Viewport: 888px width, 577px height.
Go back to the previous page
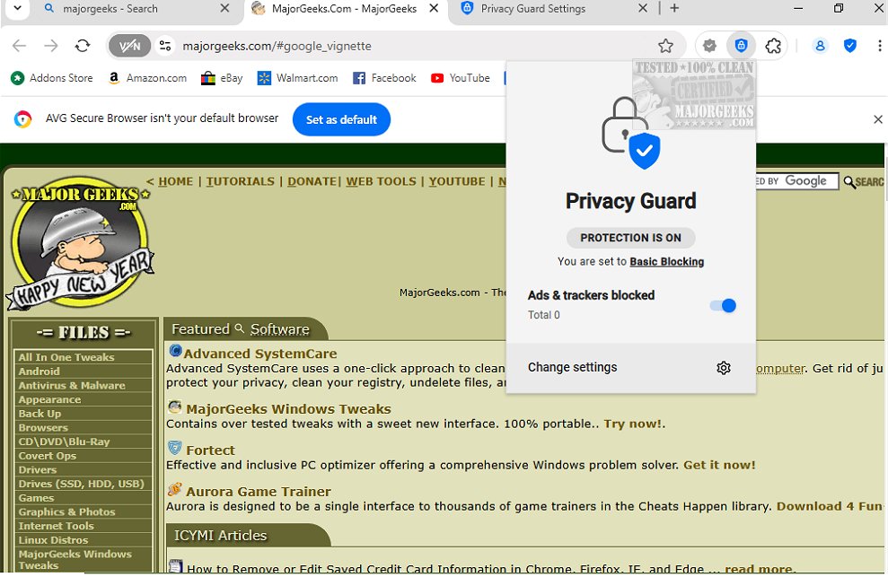point(19,46)
